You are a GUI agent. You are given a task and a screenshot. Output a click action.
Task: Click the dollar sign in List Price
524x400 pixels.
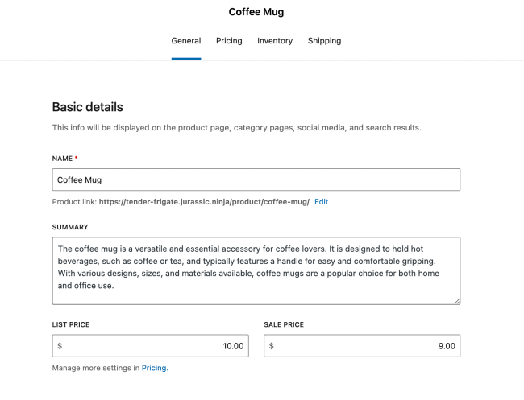[x=60, y=346]
